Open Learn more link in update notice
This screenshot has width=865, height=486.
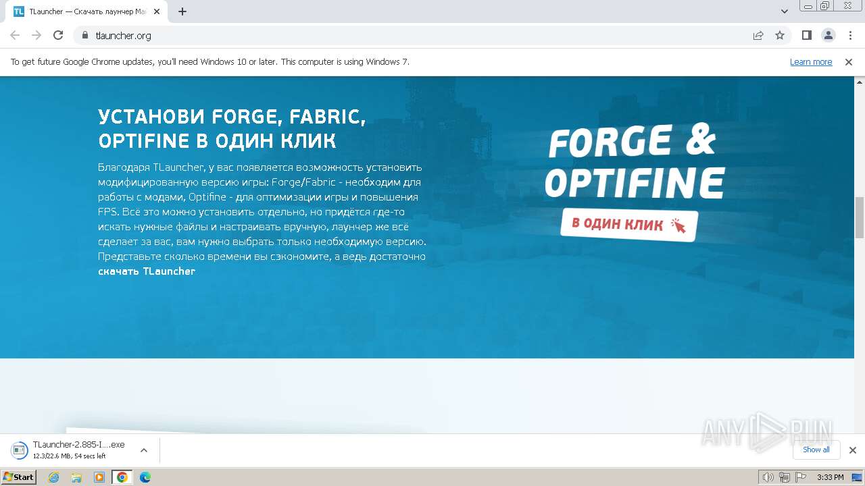tap(811, 61)
